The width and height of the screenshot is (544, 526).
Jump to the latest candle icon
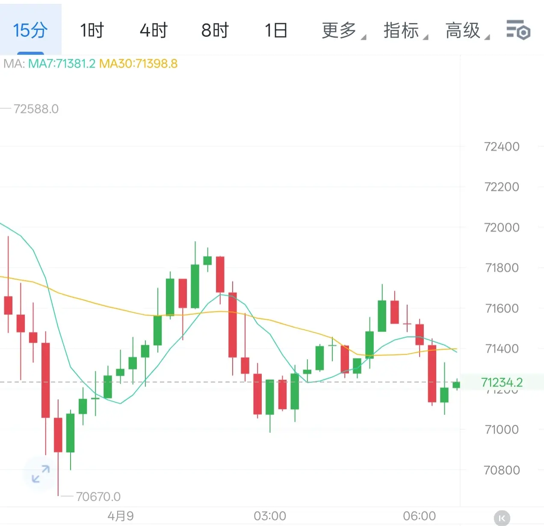(x=502, y=518)
